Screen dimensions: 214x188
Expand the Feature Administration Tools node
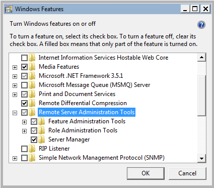pos(24,122)
